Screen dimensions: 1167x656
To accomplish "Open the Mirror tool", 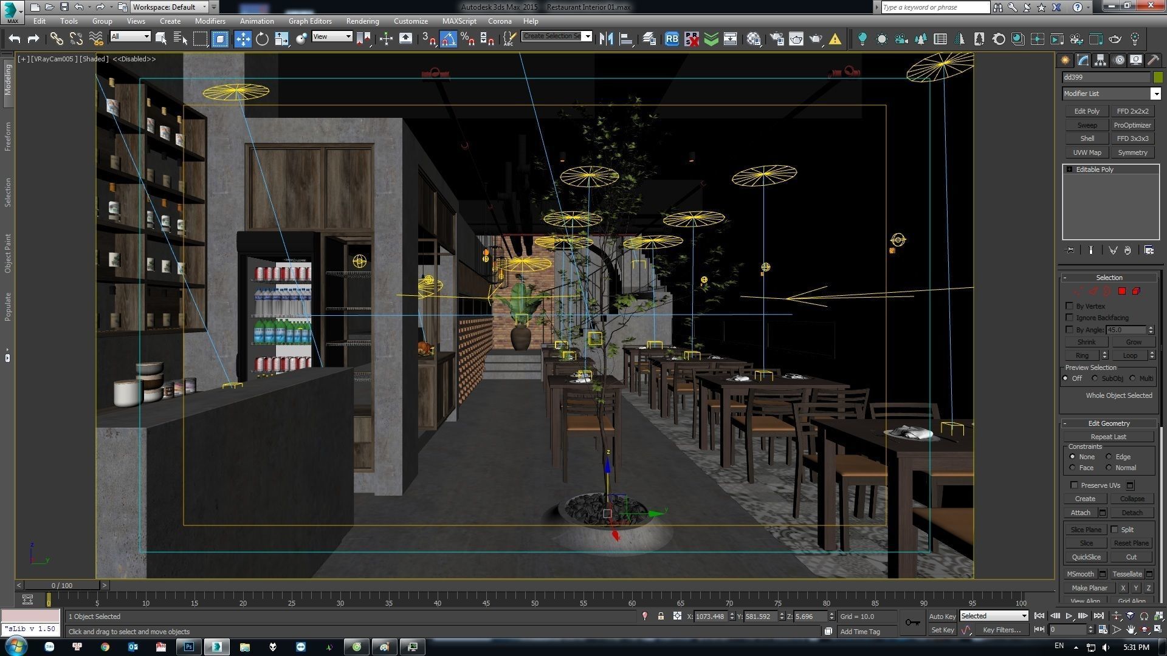I will tap(606, 39).
